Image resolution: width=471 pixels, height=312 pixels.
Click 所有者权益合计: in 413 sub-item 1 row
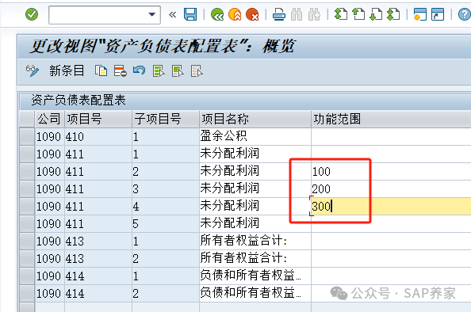tap(255, 241)
